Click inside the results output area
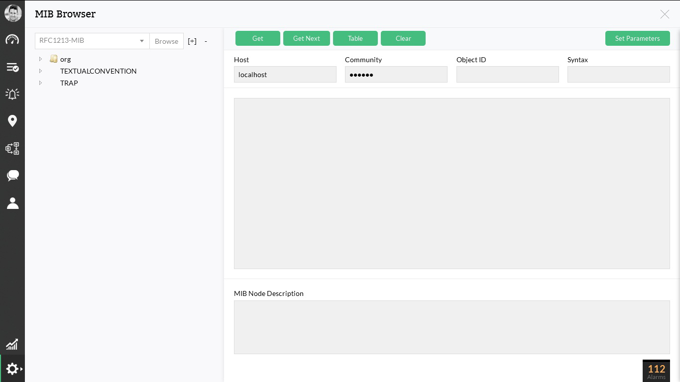The height and width of the screenshot is (382, 680). pyautogui.click(x=452, y=184)
